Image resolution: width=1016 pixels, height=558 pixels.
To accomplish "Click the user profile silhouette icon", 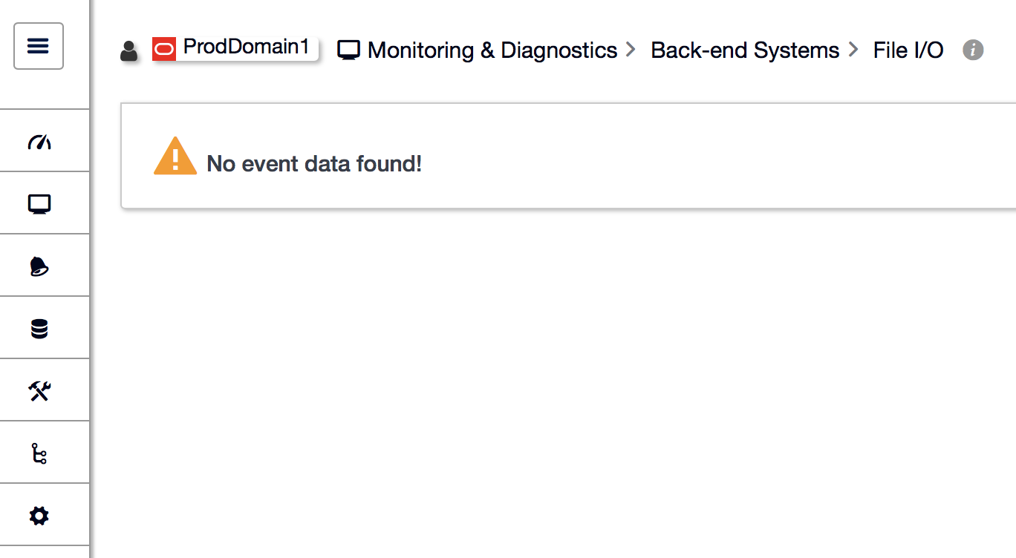I will [128, 51].
